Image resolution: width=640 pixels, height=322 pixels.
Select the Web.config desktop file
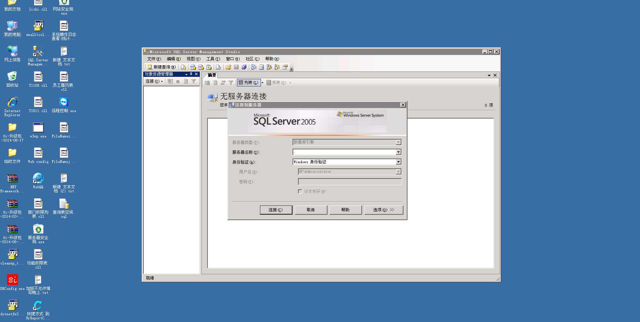click(38, 155)
